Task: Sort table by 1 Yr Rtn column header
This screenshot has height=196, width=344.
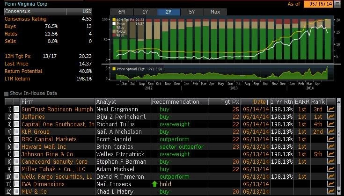Action: coord(282,102)
